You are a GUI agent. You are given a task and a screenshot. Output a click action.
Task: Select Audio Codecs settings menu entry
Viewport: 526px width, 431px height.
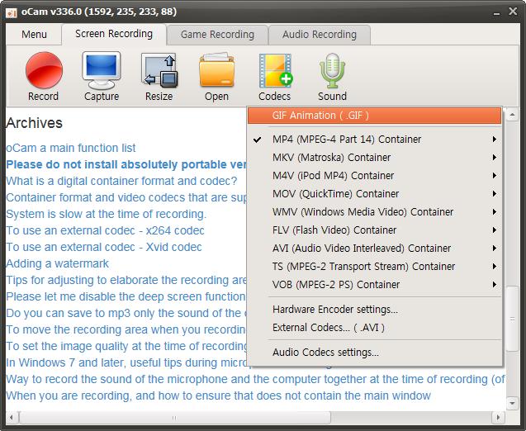click(x=325, y=353)
